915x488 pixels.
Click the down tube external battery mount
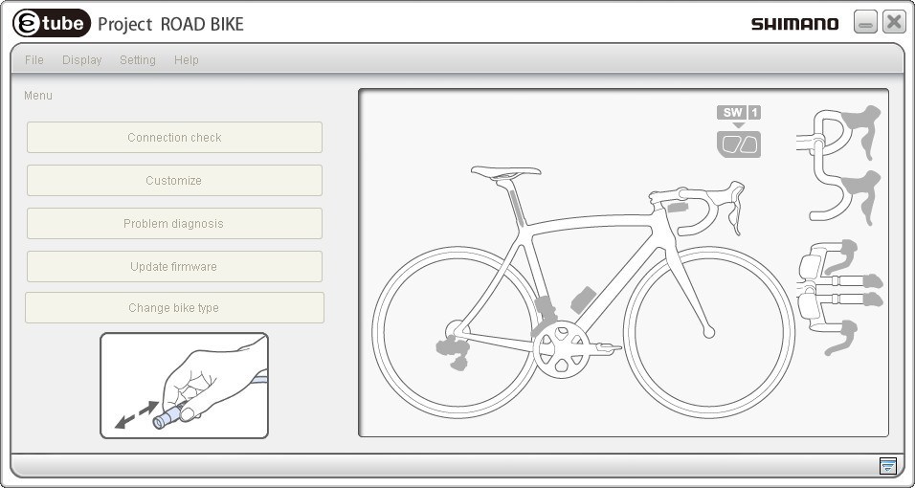point(583,299)
